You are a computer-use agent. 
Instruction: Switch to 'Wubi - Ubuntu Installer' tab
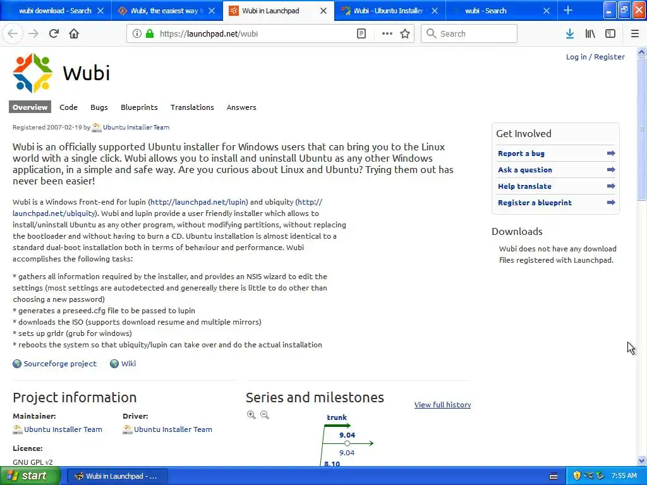click(390, 11)
